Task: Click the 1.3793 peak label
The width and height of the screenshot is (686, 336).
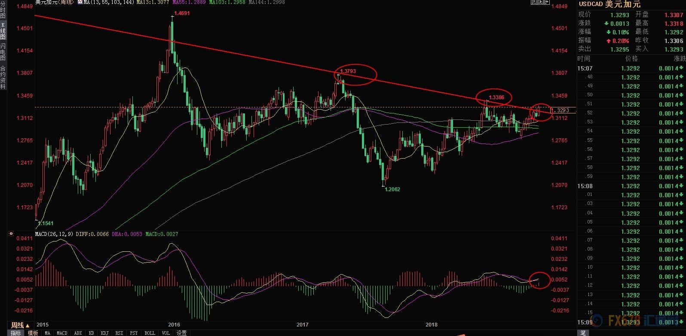Action: click(x=348, y=71)
